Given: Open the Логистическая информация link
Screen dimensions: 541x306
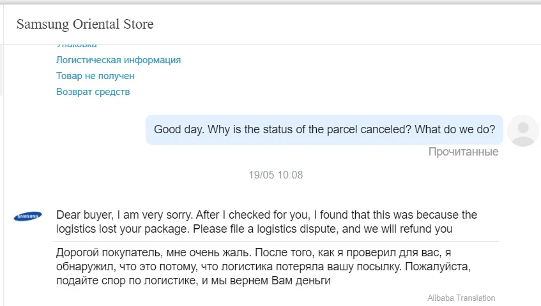Looking at the screenshot, I should tap(118, 60).
